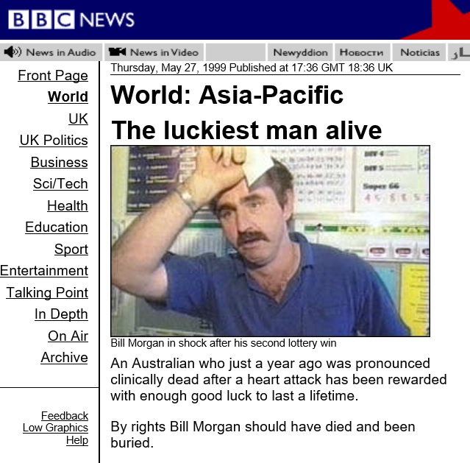Click the Arabic language news button

coord(459,52)
